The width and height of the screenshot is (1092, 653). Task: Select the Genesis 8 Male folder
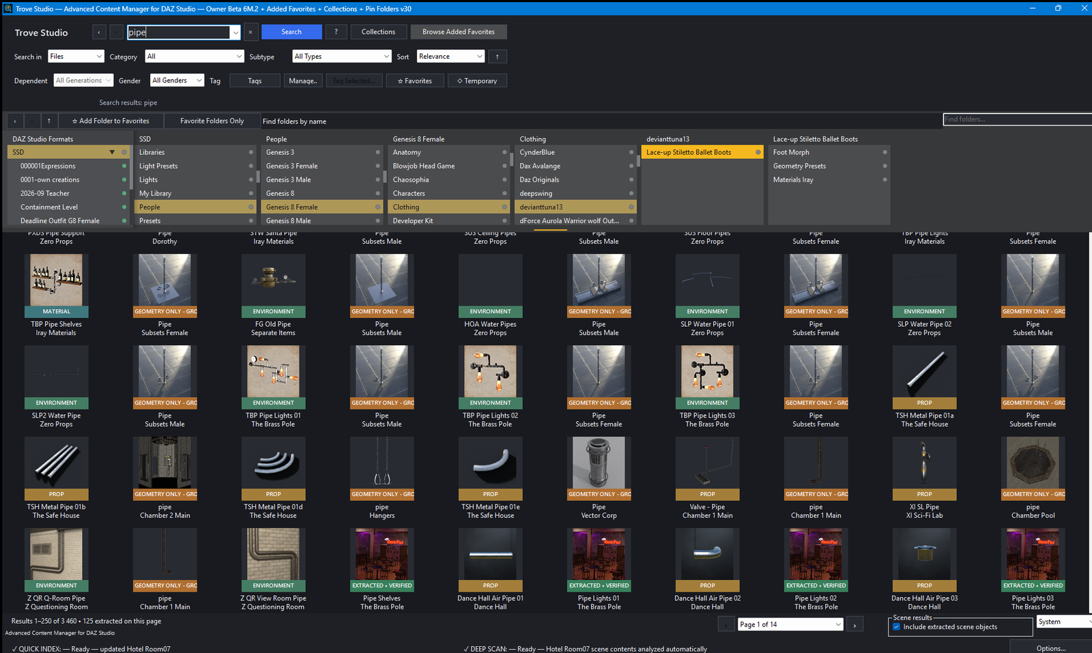coord(321,220)
